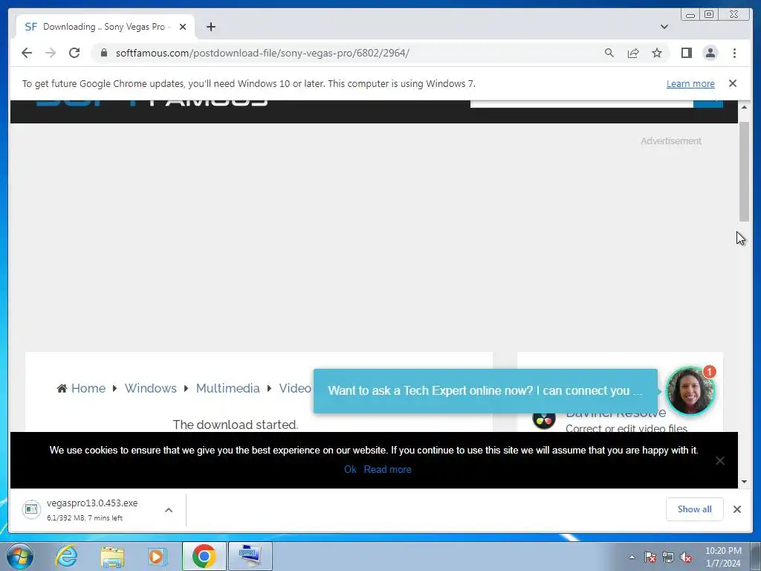Click the DaVinci Resolve app icon

(x=543, y=419)
